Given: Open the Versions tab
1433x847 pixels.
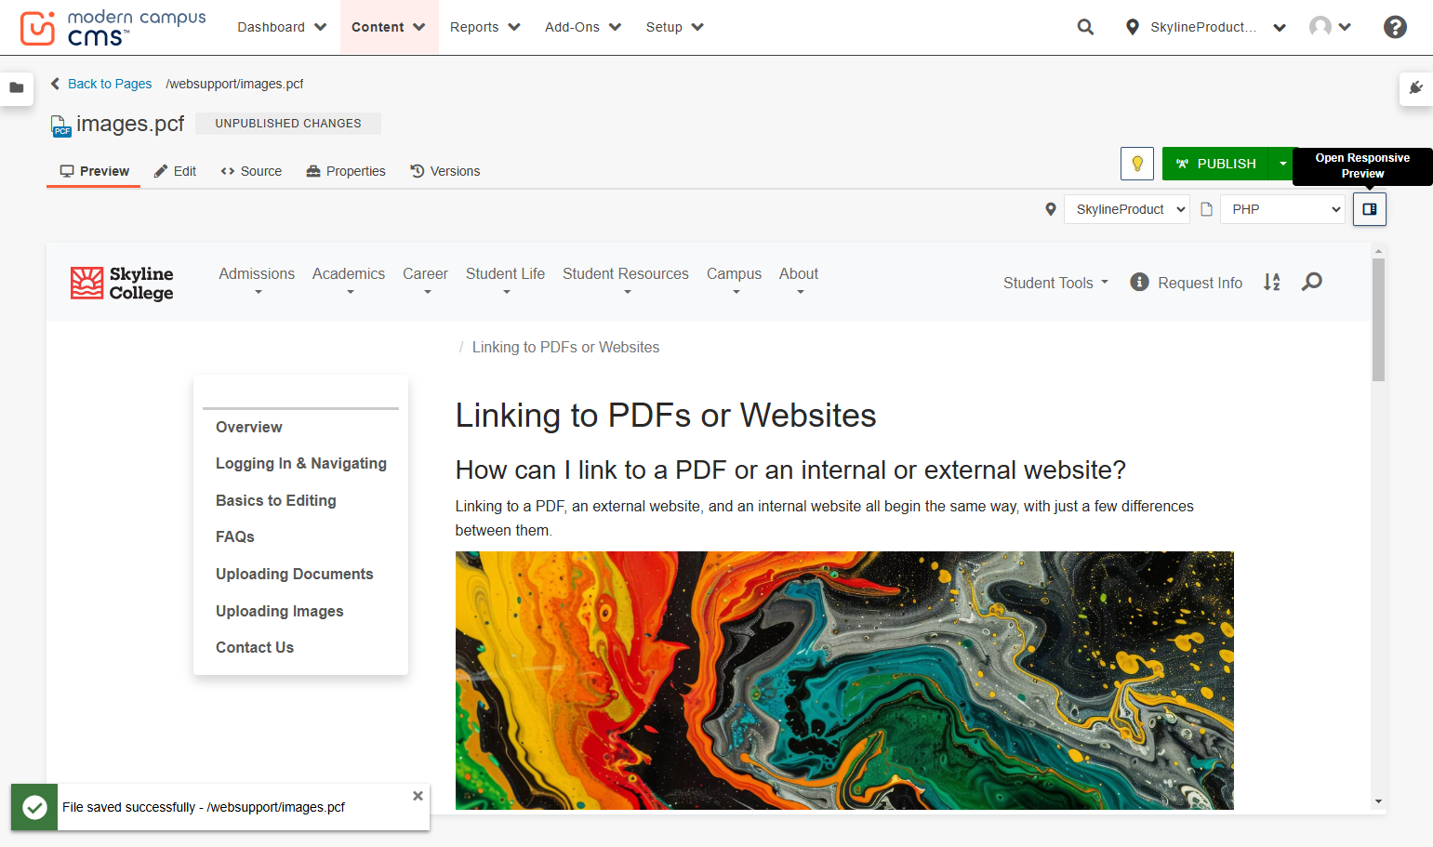Looking at the screenshot, I should [x=445, y=171].
